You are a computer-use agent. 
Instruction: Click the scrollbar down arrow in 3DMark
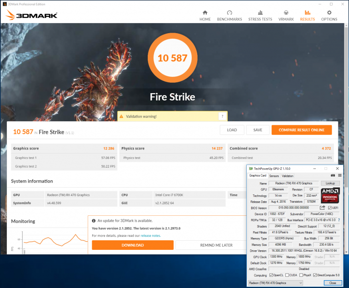coord(347,252)
